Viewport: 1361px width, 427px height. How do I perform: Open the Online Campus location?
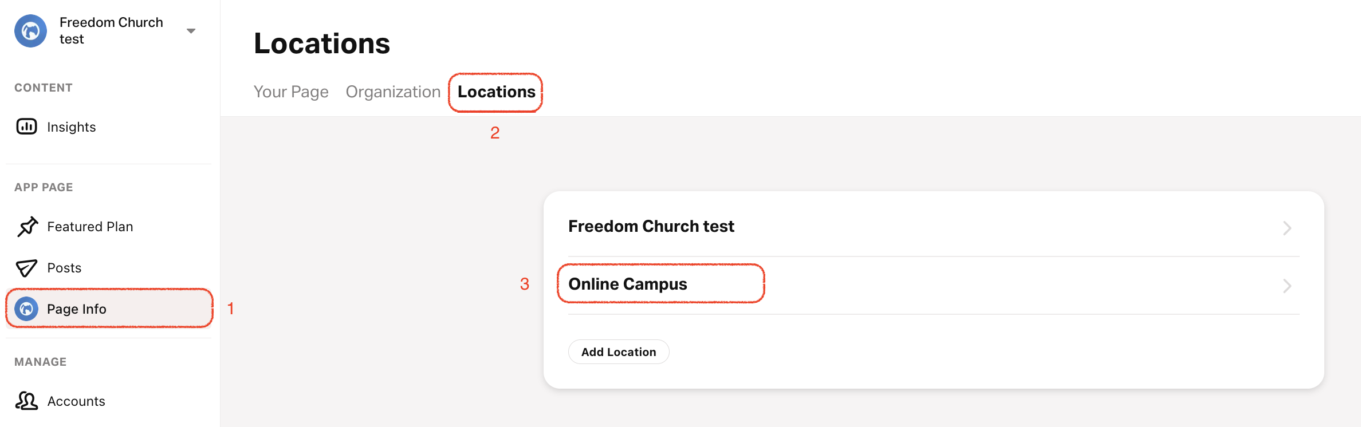coord(934,284)
